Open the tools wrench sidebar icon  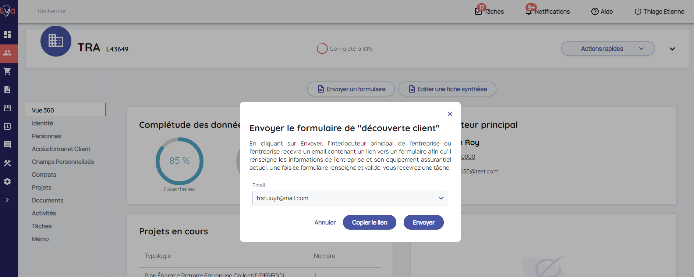coord(7,163)
